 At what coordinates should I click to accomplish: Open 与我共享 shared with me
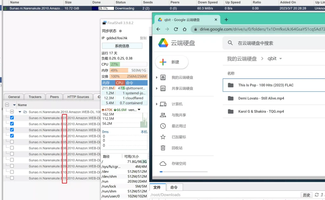pyautogui.click(x=163, y=115)
